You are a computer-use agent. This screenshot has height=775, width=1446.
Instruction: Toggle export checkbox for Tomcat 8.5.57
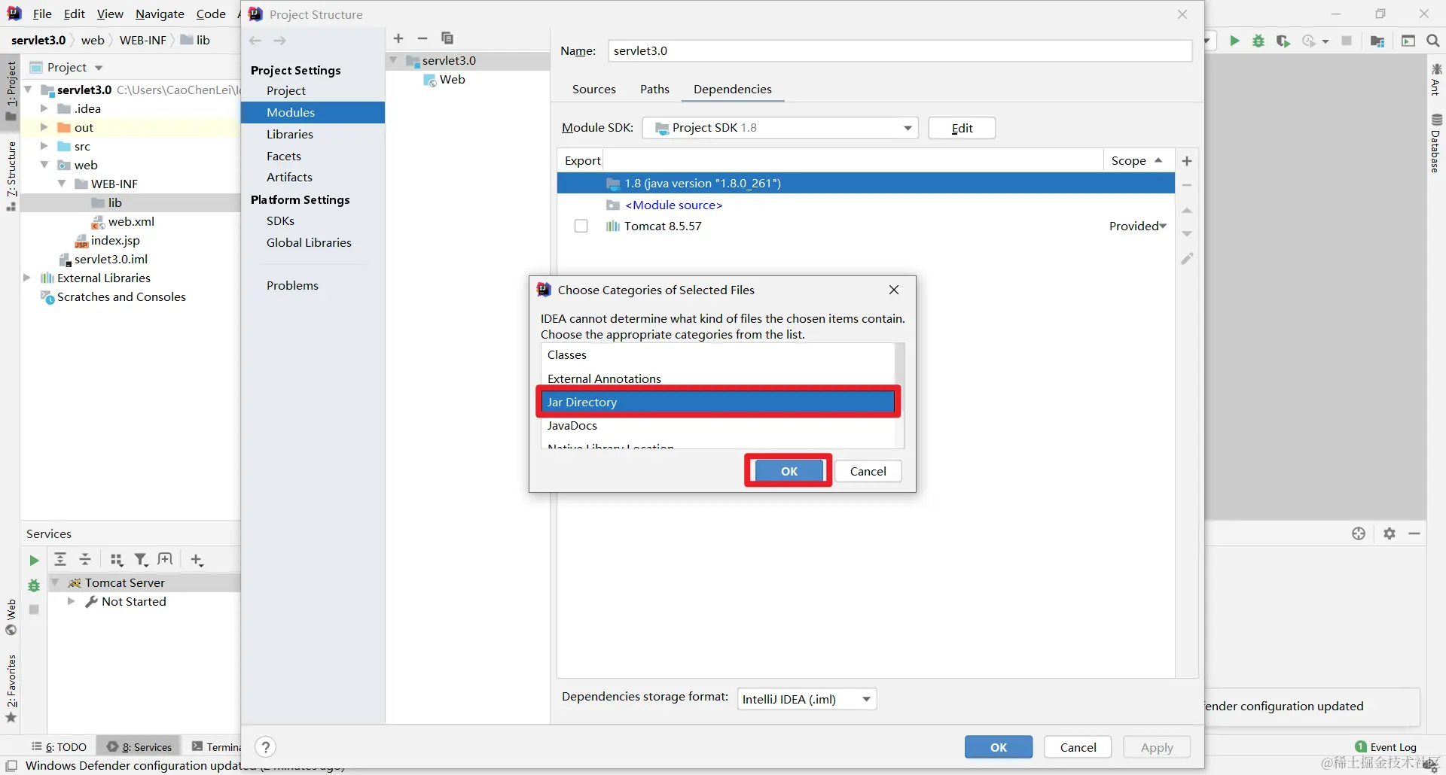581,226
